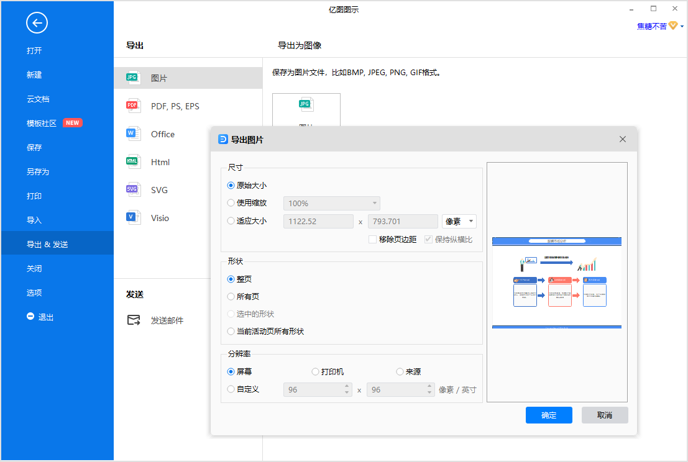Select the printer resolution radio button
The width and height of the screenshot is (688, 462).
tap(315, 372)
